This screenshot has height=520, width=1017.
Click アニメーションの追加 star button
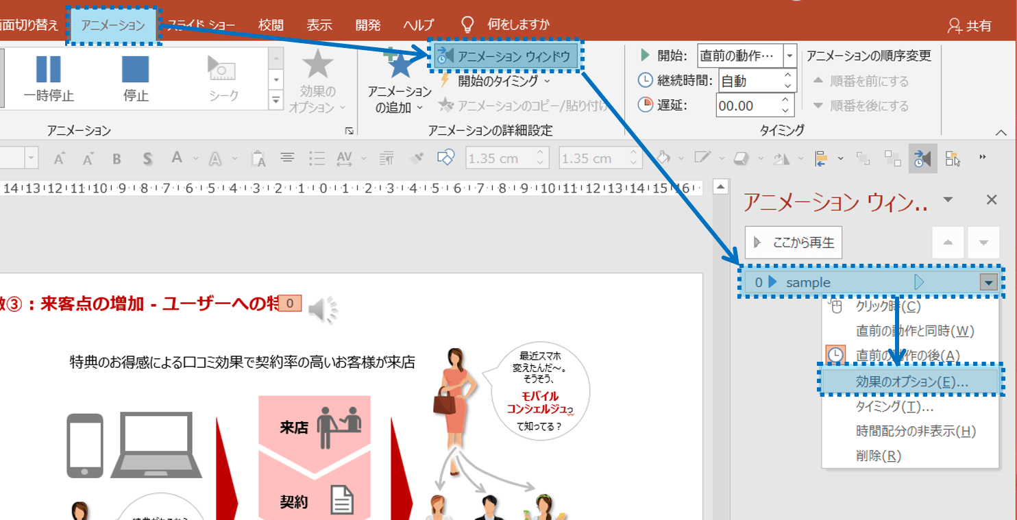[400, 82]
